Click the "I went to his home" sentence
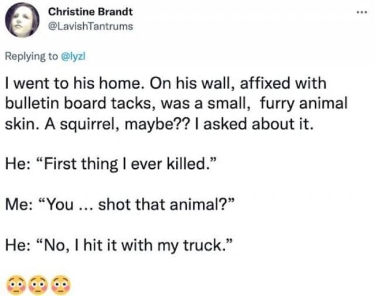Viewport: 375px width, 296px height. 73,84
